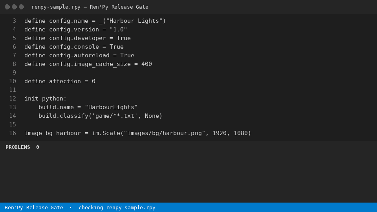Click the problems count badge showing 0
This screenshot has width=377, height=212.
point(38,147)
